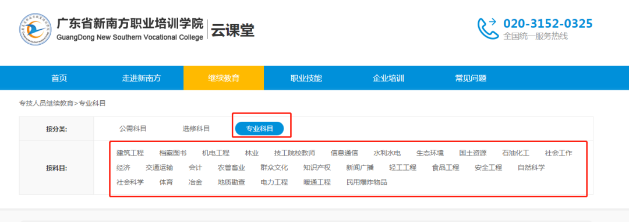Click the phone hotline icon

point(487,29)
